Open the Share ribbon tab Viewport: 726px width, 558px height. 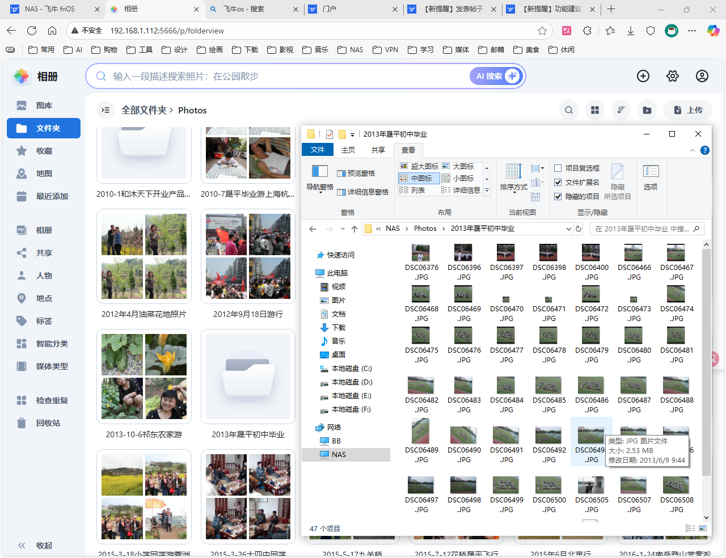click(x=378, y=150)
